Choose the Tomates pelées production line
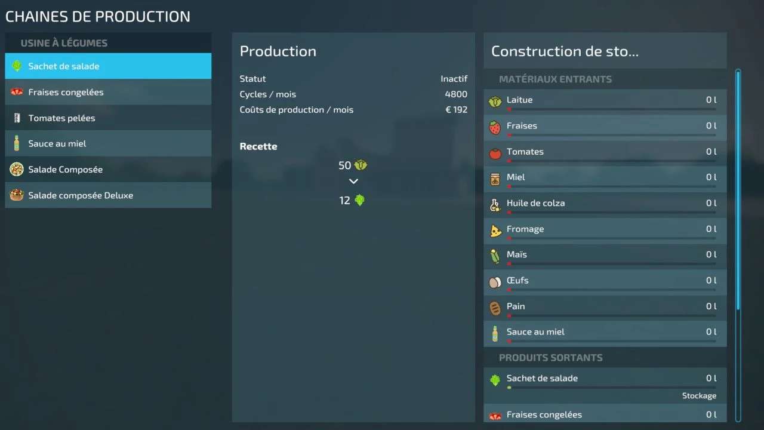This screenshot has width=764, height=430. point(108,118)
